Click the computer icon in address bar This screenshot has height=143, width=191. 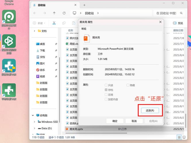coord(74,13)
